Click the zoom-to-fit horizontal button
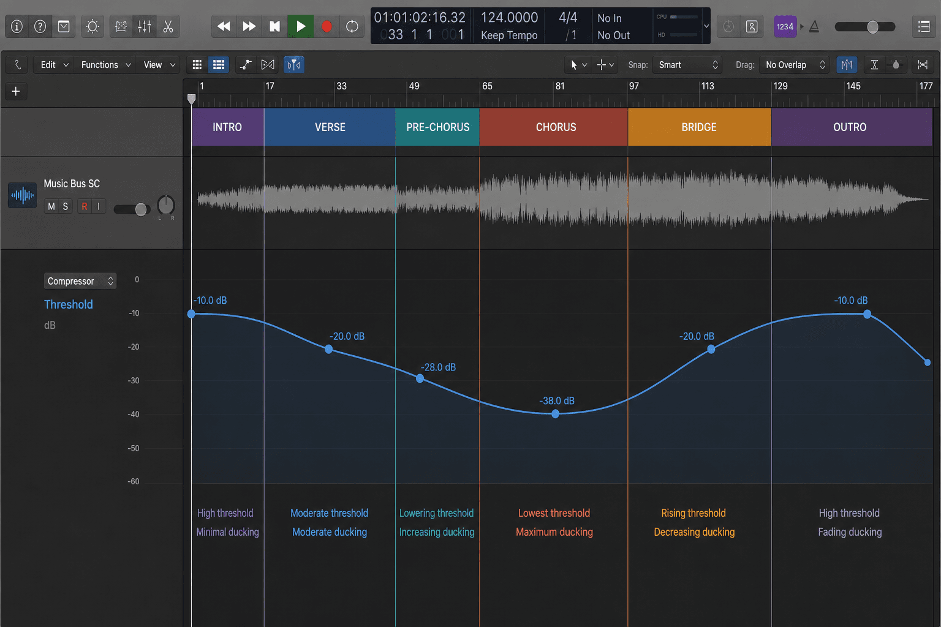Viewport: 941px width, 627px height. click(x=923, y=65)
